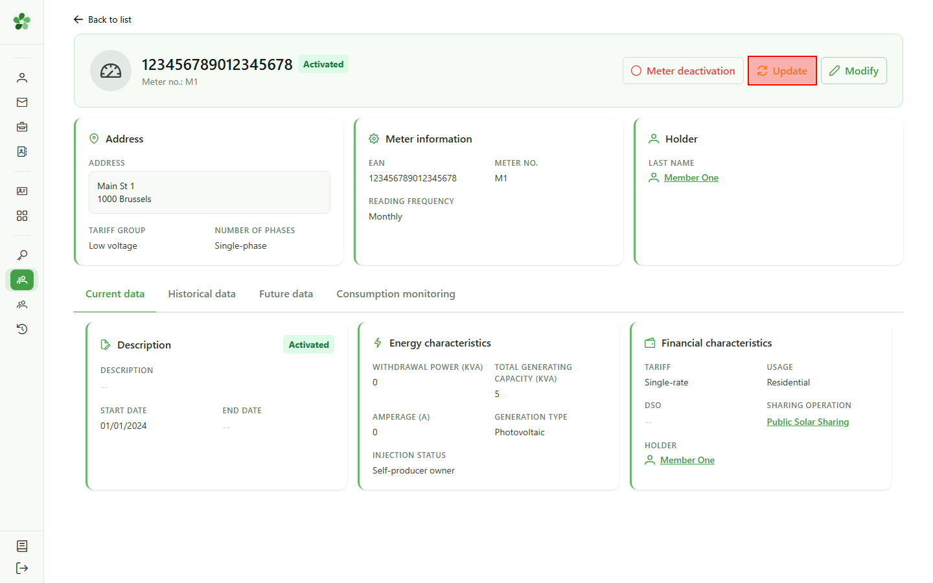The width and height of the screenshot is (933, 583).
Task: Click the gear icon beside Meter information
Action: pyautogui.click(x=374, y=139)
